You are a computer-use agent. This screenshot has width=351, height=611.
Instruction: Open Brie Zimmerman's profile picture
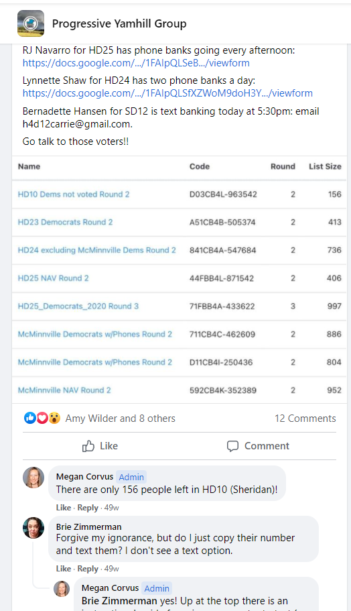click(33, 528)
